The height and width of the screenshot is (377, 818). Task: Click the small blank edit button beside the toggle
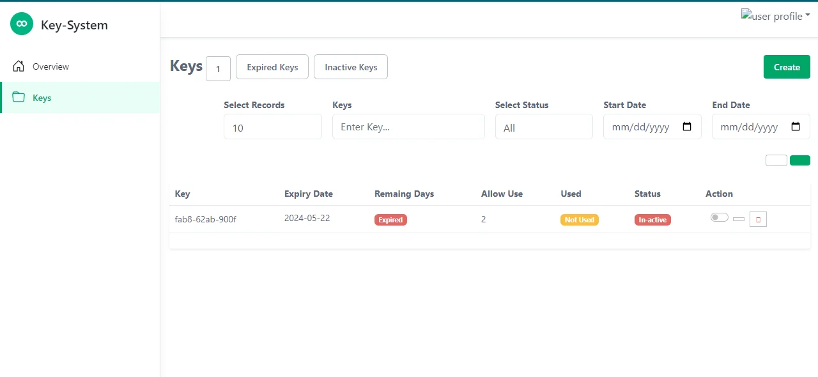point(739,219)
